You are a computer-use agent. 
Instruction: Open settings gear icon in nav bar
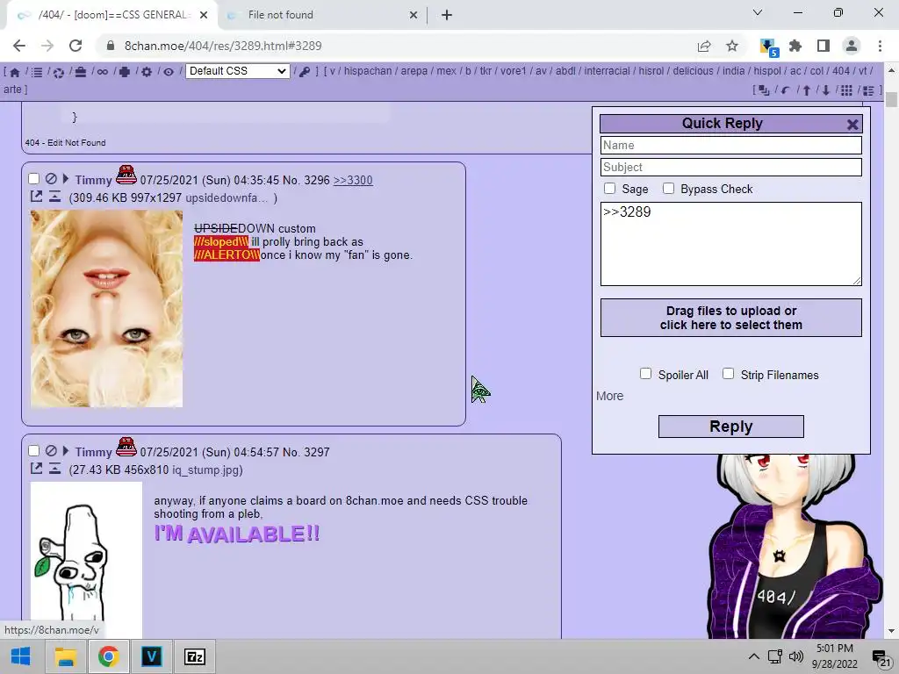click(147, 72)
